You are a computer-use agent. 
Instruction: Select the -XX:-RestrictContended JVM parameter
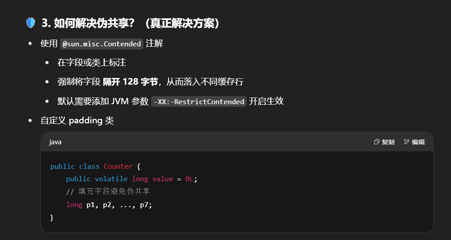point(199,102)
